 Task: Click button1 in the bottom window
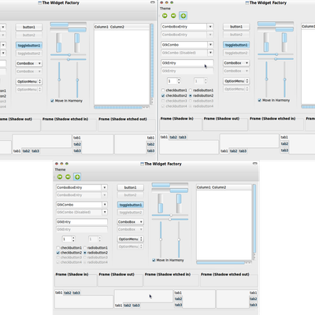click(x=131, y=187)
